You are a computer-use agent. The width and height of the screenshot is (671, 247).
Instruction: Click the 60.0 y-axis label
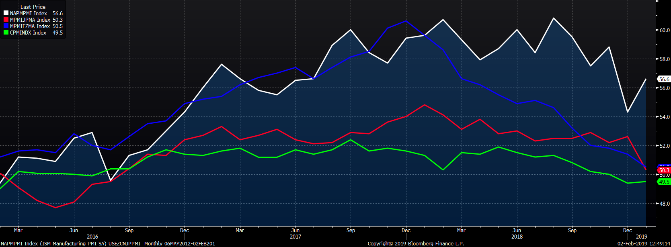point(664,30)
